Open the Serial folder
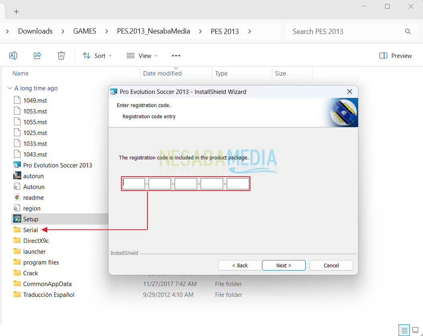Image resolution: width=423 pixels, height=336 pixels. 30,230
